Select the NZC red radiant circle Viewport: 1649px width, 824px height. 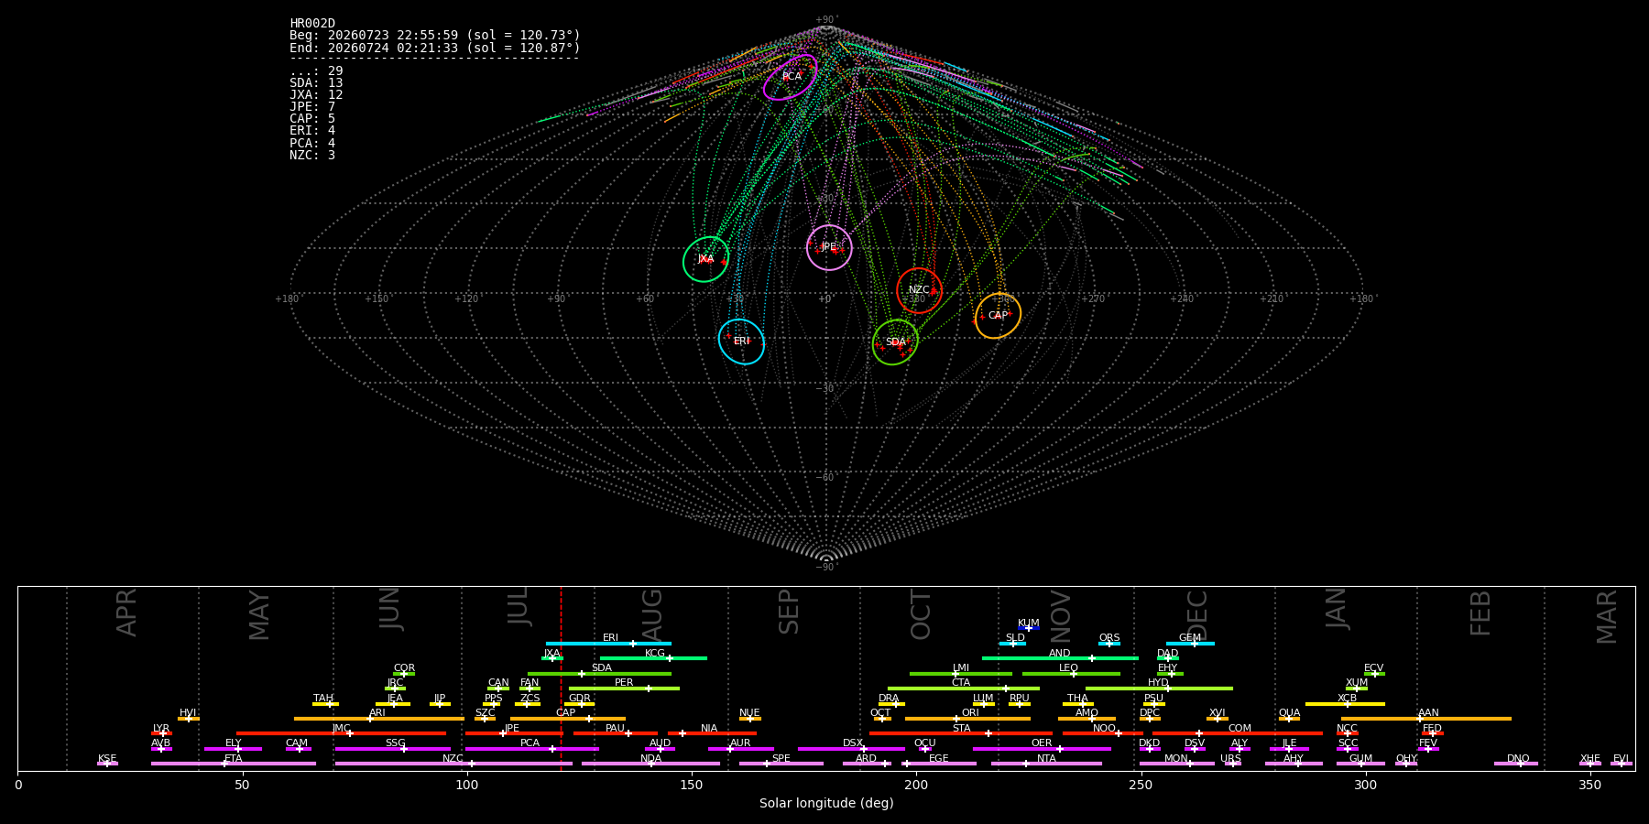[919, 290]
